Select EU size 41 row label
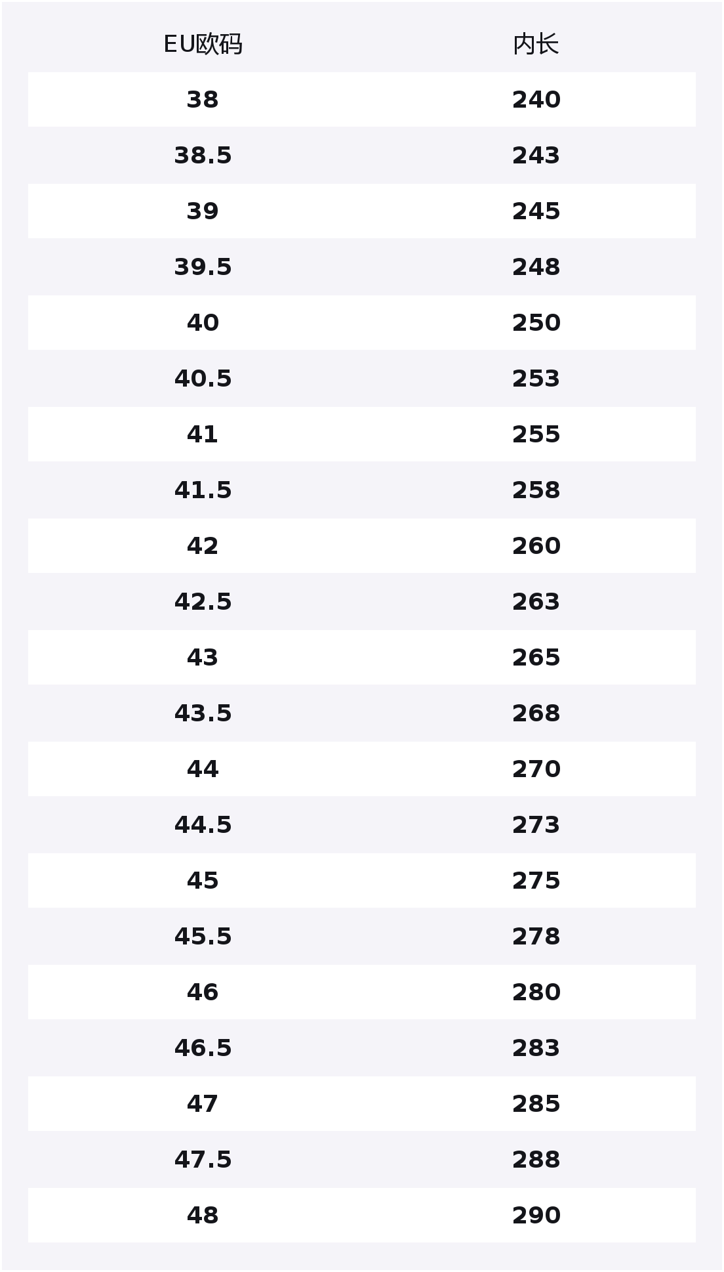The image size is (724, 1272). 203,435
